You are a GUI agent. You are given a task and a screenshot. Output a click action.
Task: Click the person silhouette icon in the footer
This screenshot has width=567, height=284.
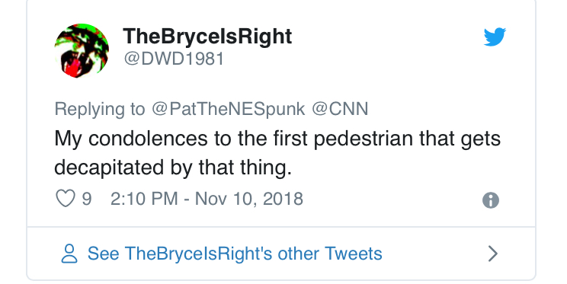click(69, 254)
